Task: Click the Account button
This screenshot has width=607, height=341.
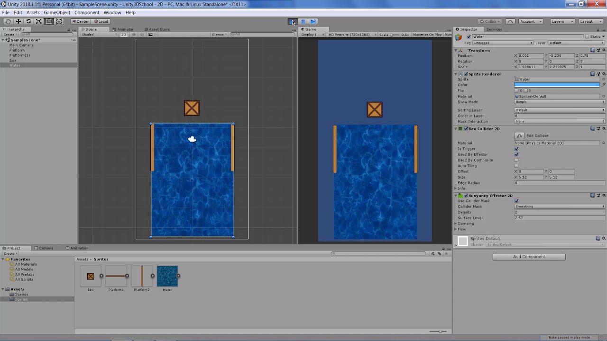Action: point(530,21)
